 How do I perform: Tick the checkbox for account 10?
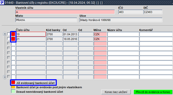pos(8,34)
